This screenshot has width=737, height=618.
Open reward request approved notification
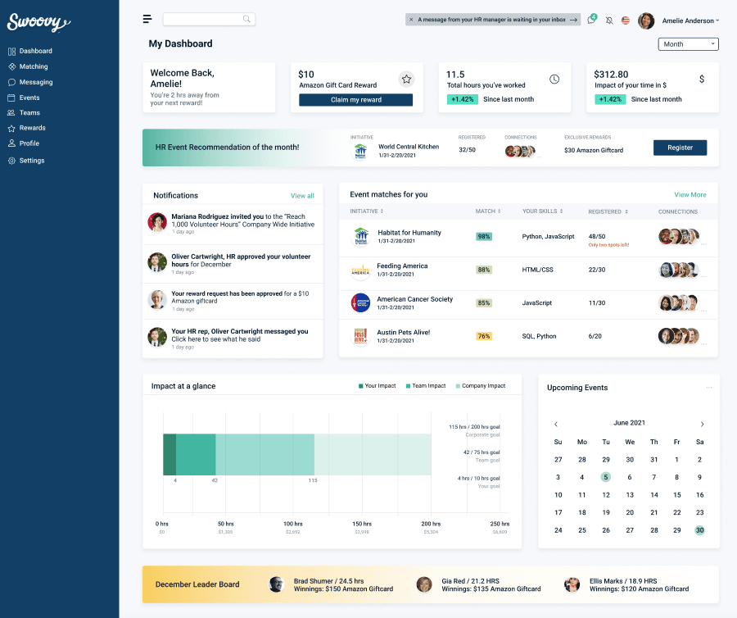pos(233,301)
